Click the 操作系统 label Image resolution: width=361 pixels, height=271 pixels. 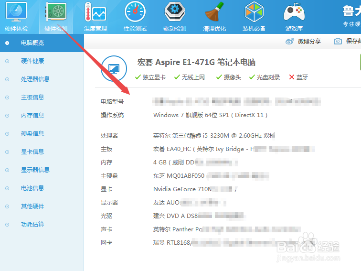(112, 115)
